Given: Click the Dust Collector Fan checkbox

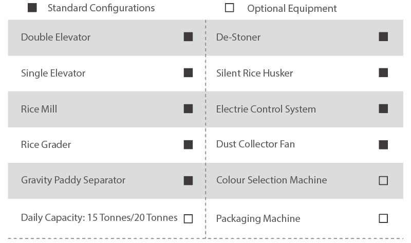Looking at the screenshot, I should click(383, 145).
